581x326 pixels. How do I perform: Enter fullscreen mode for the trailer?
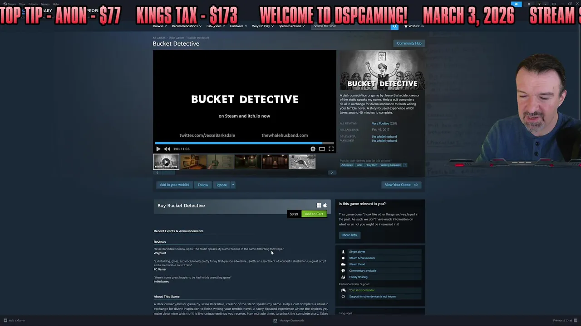click(331, 149)
